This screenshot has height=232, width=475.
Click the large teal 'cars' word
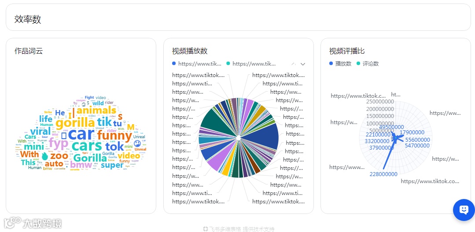(x=87, y=146)
